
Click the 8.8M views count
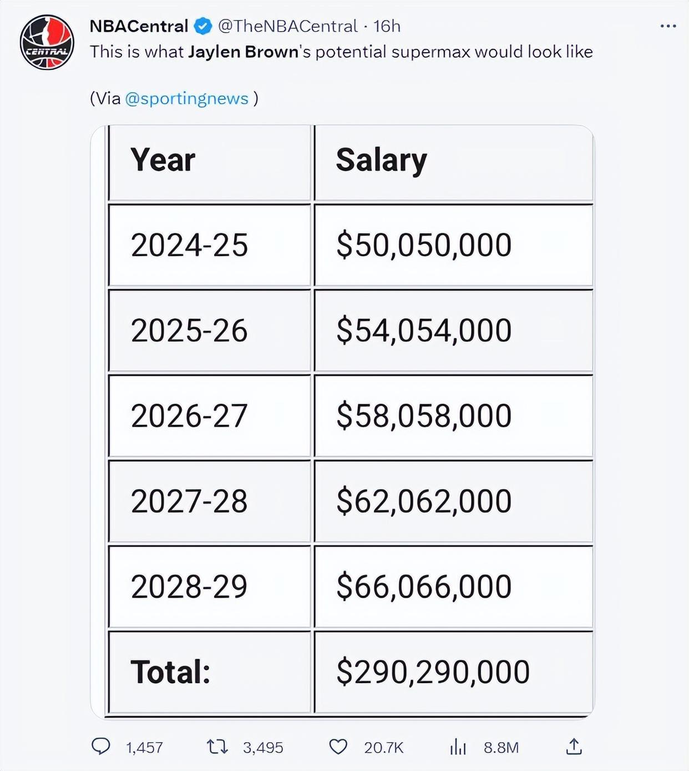click(x=501, y=748)
